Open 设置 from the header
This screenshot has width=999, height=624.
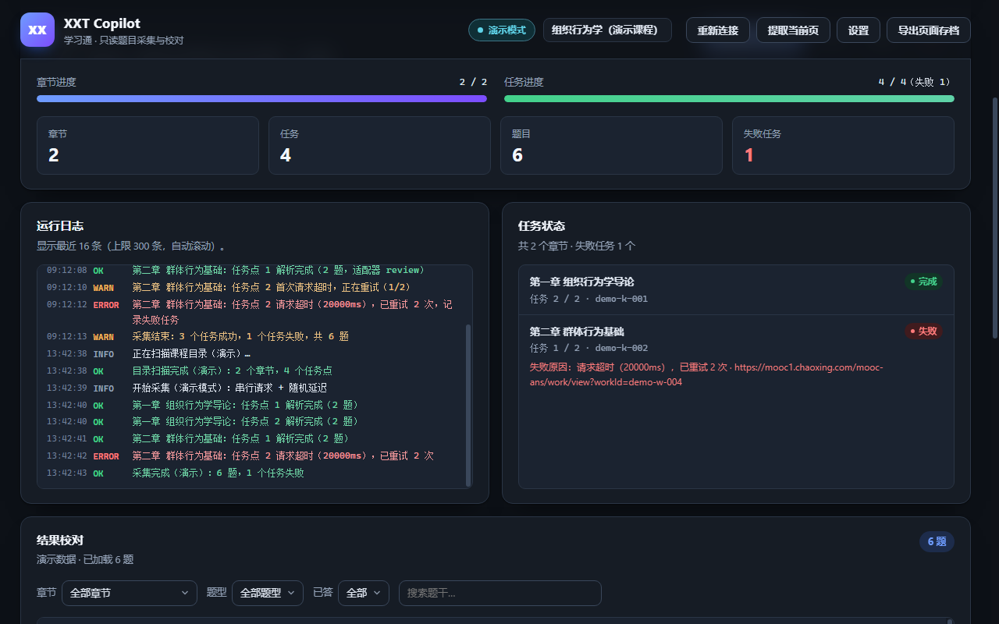click(x=859, y=30)
